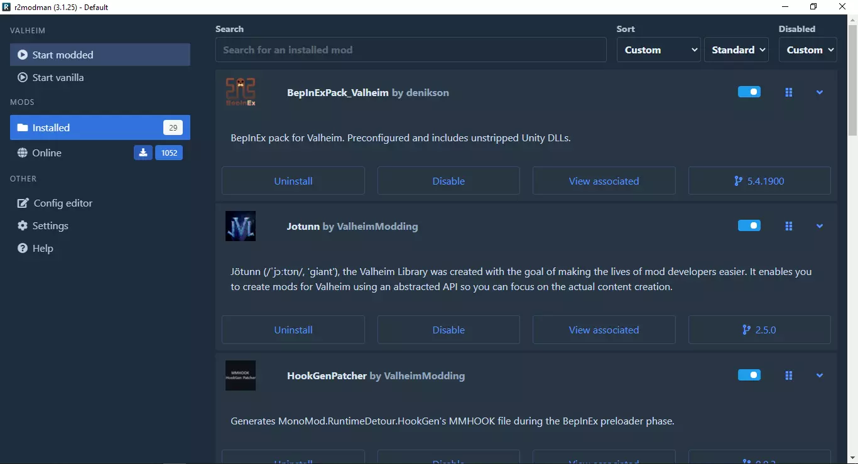Image resolution: width=858 pixels, height=464 pixels.
Task: Uninstall BepInExPack_Valheim mod
Action: [293, 181]
